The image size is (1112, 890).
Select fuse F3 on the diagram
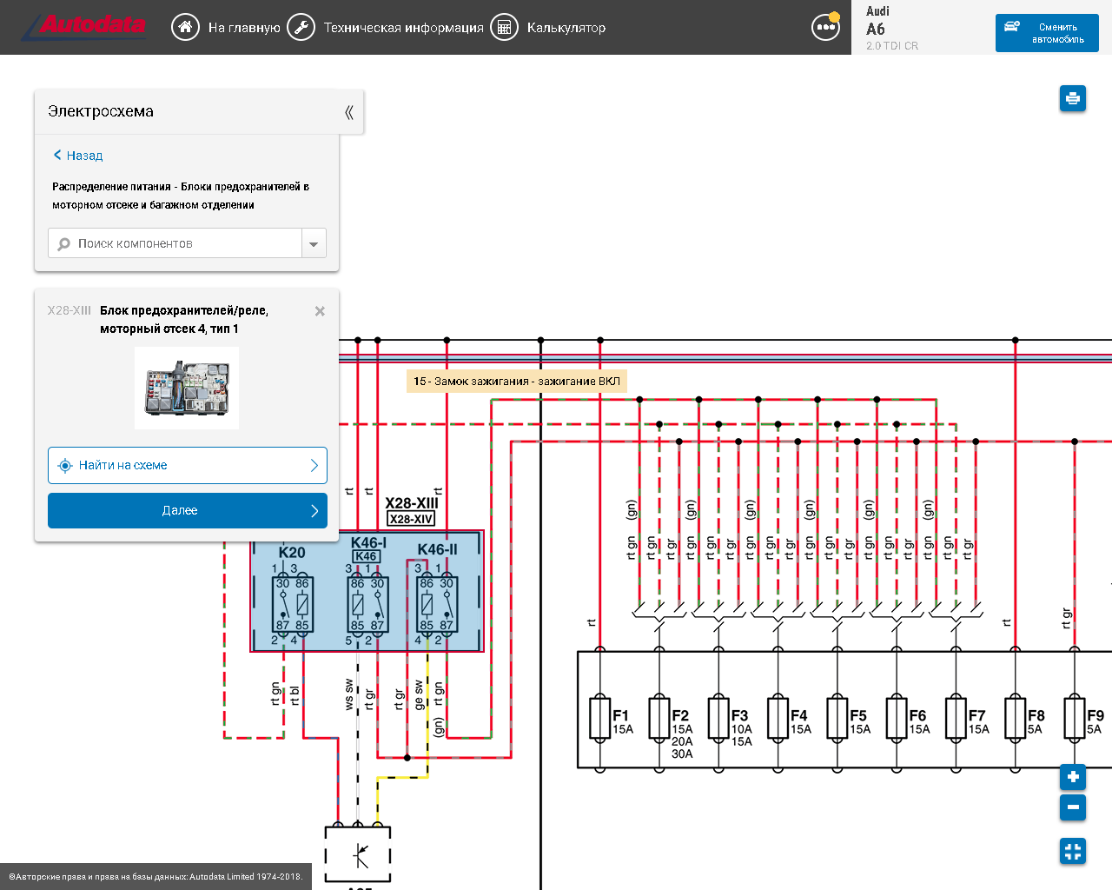718,718
